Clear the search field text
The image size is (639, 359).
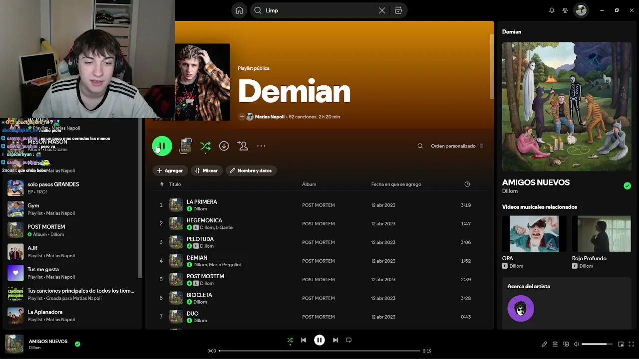click(x=382, y=10)
